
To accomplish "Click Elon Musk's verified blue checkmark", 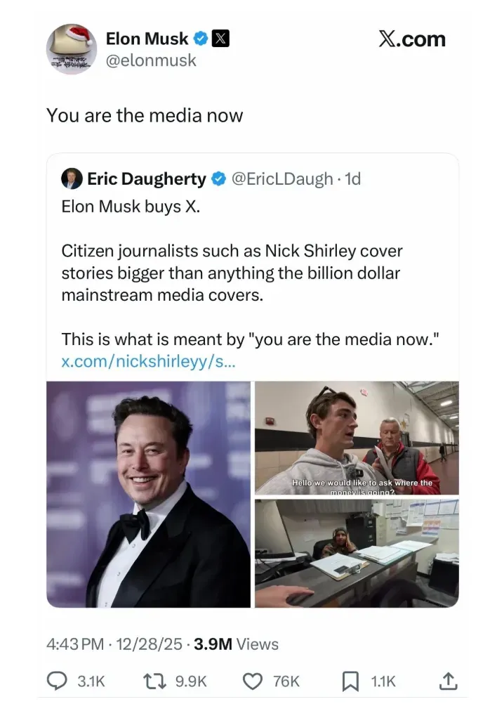I will [x=201, y=39].
